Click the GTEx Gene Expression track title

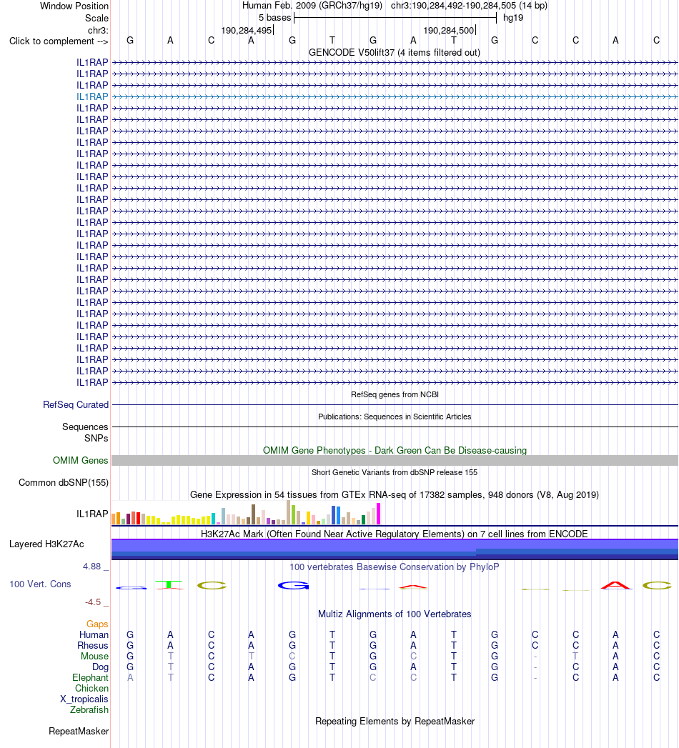(394, 494)
